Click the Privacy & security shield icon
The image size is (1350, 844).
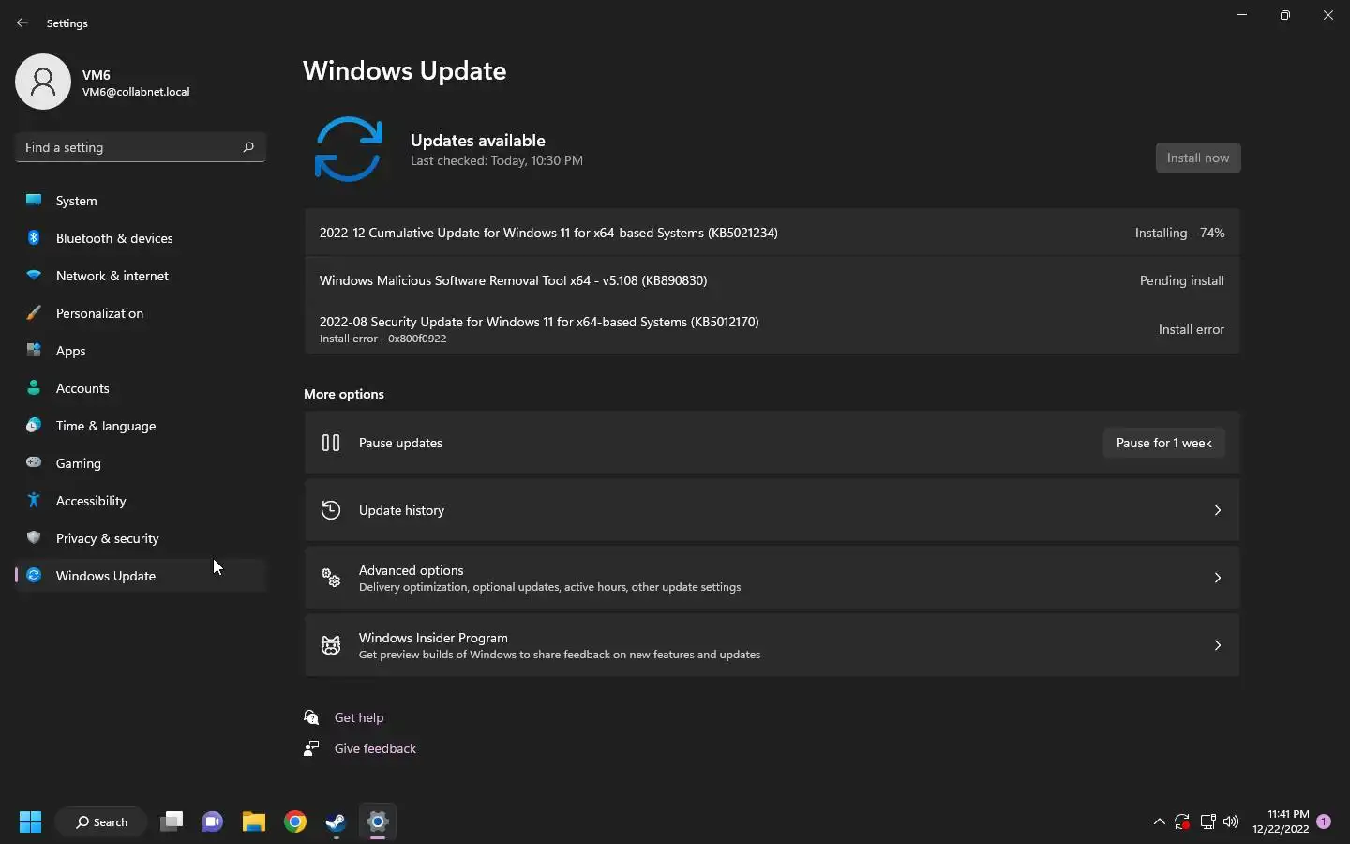click(x=34, y=538)
